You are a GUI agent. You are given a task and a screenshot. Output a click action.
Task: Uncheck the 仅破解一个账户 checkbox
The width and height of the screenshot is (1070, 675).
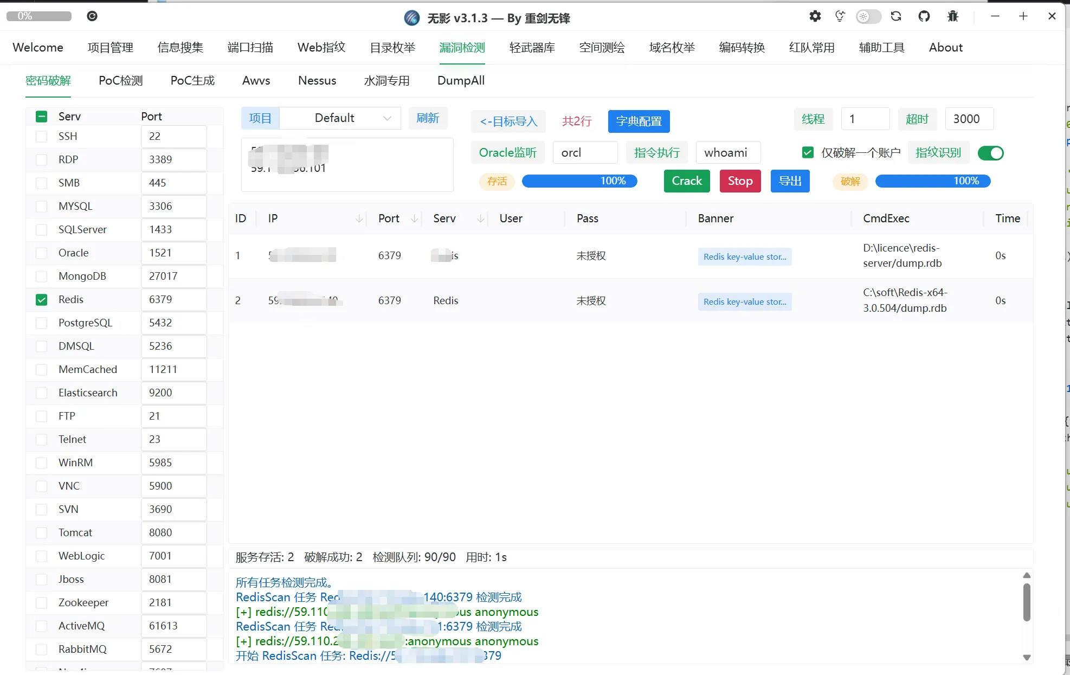(x=808, y=153)
